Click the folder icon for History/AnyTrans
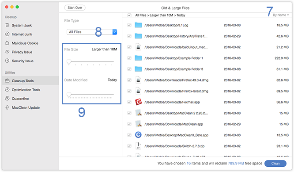 coord(138,36)
